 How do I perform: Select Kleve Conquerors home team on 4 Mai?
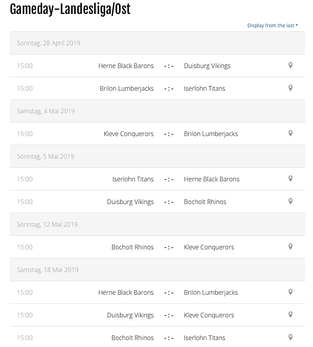click(128, 134)
